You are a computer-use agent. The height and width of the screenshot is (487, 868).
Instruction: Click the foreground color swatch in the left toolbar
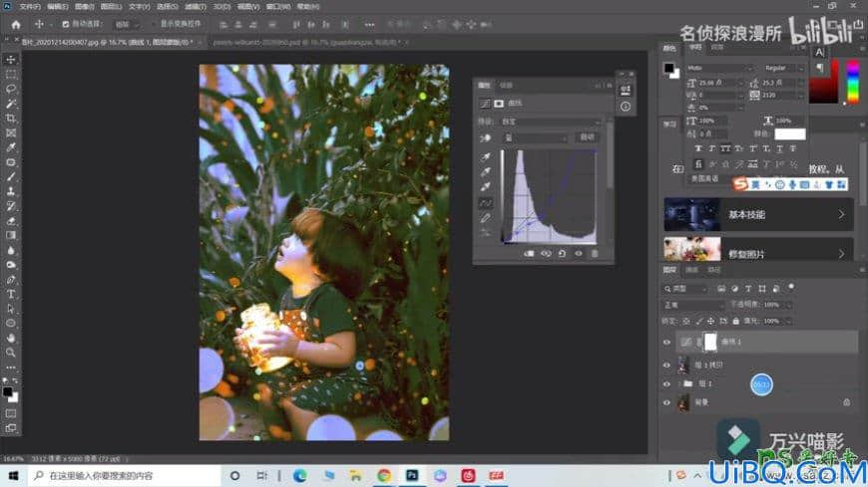click(x=7, y=392)
